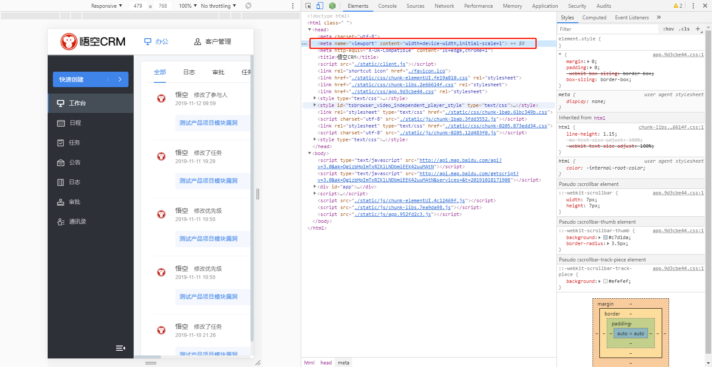Image resolution: width=712 pixels, height=367 pixels.
Task: Switch to the Computed styles tab
Action: [x=594, y=18]
